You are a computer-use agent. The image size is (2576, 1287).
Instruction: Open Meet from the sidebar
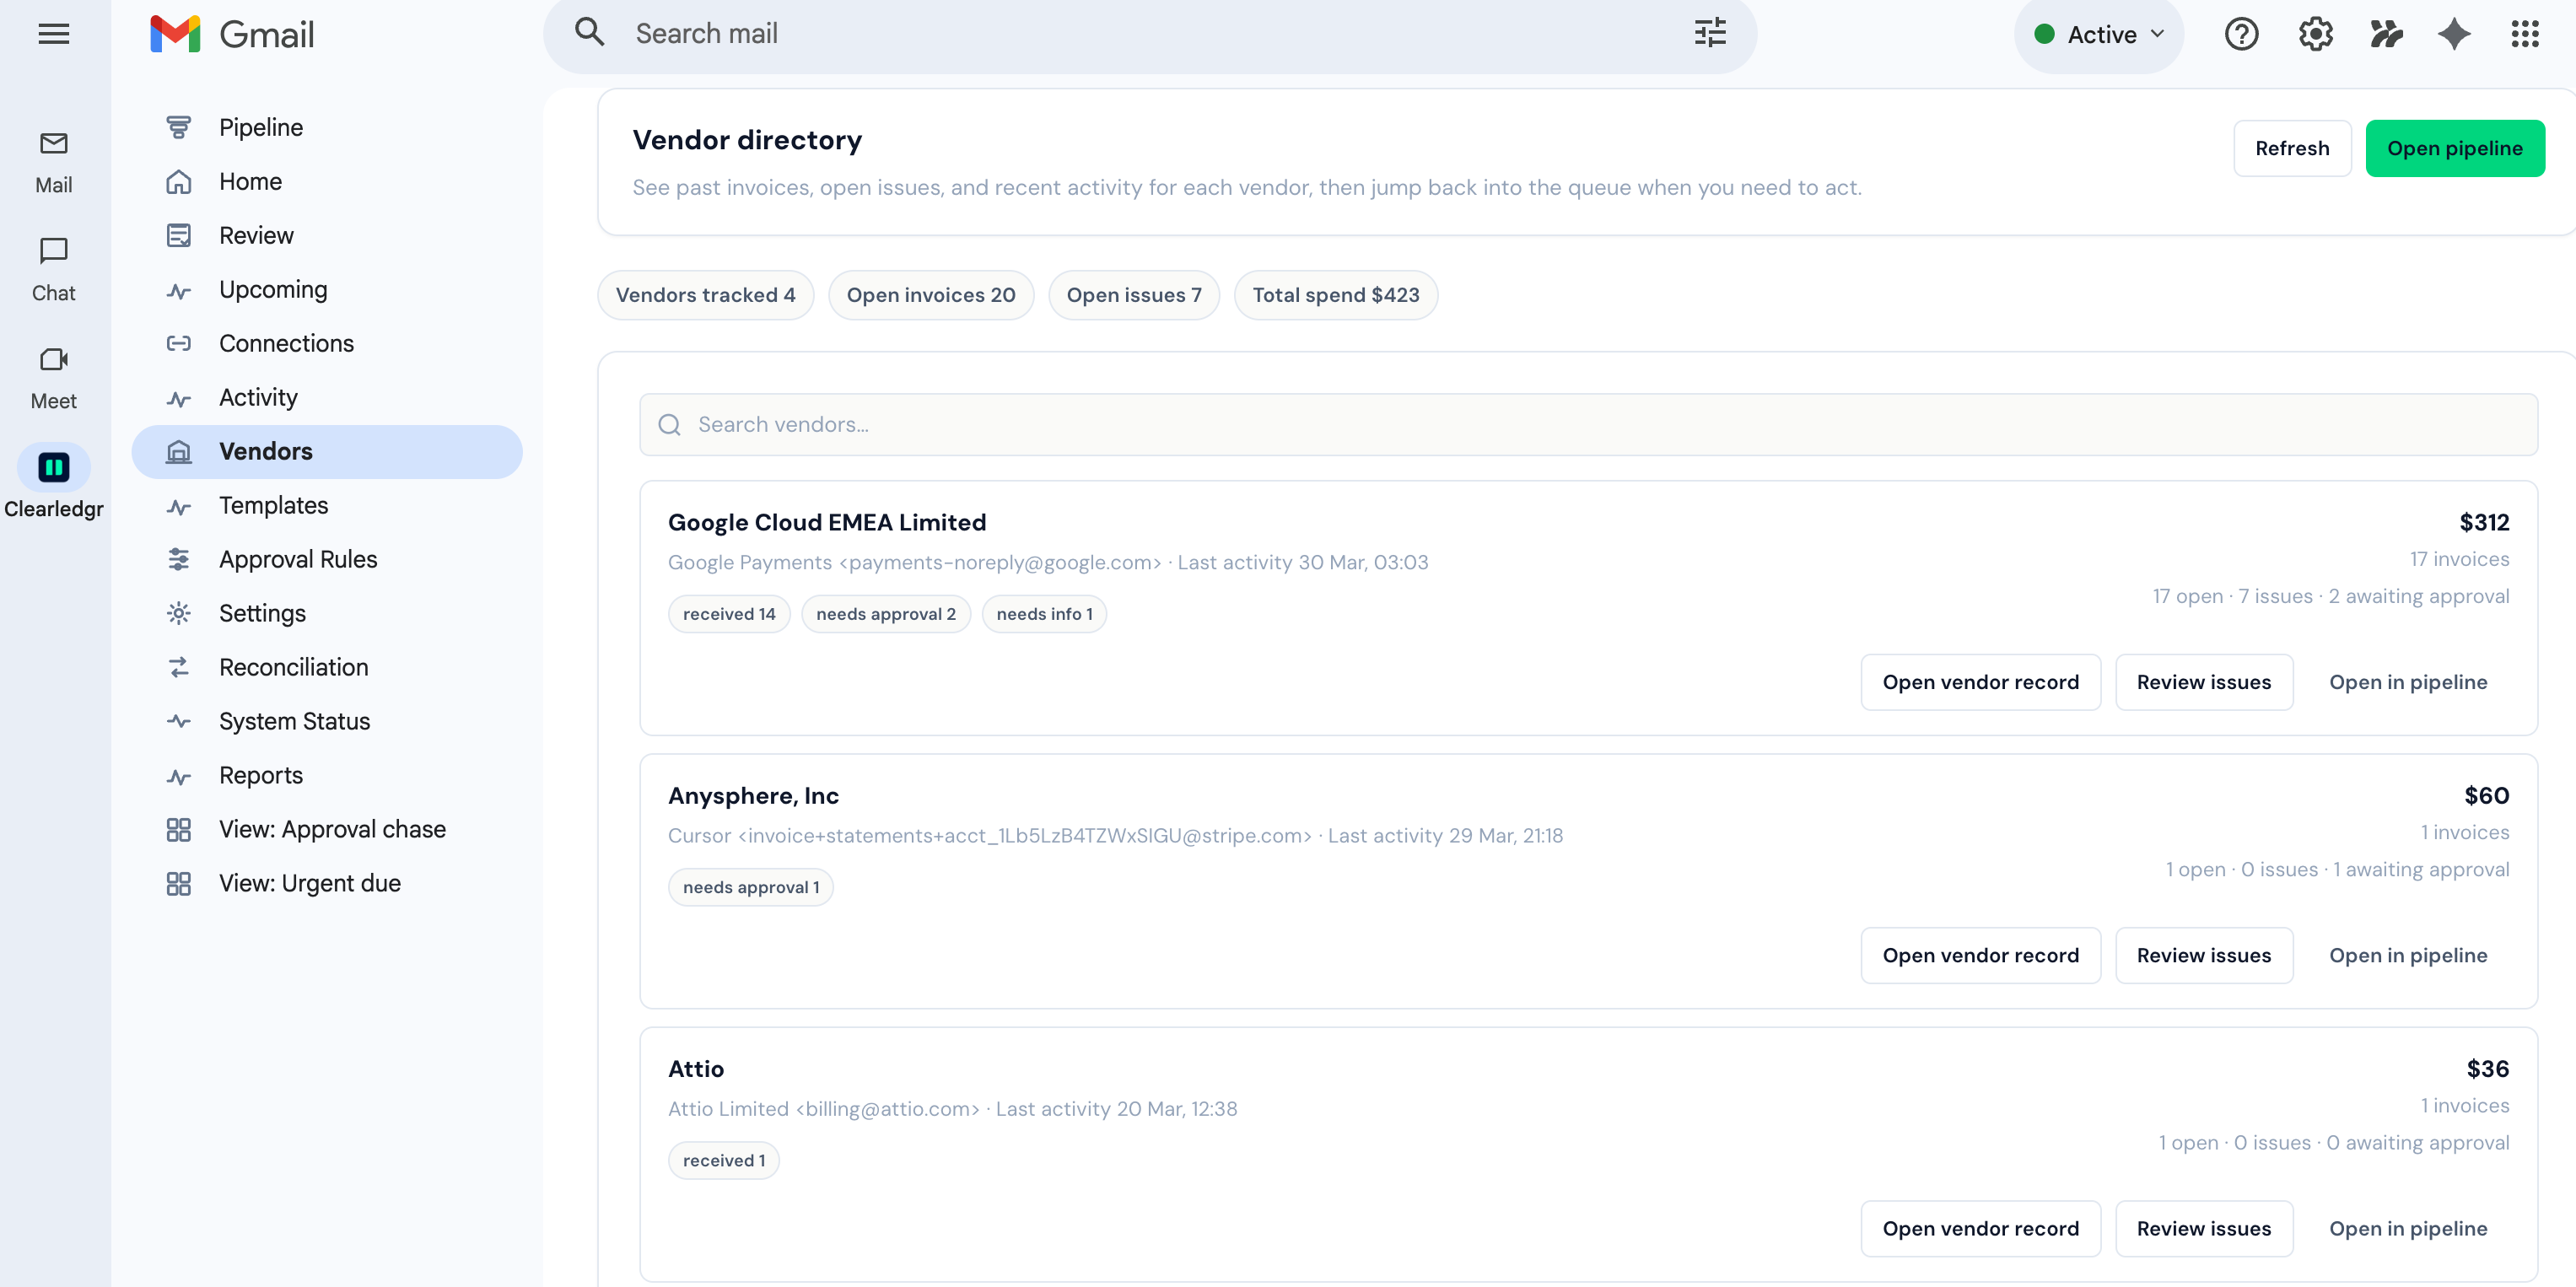click(54, 377)
